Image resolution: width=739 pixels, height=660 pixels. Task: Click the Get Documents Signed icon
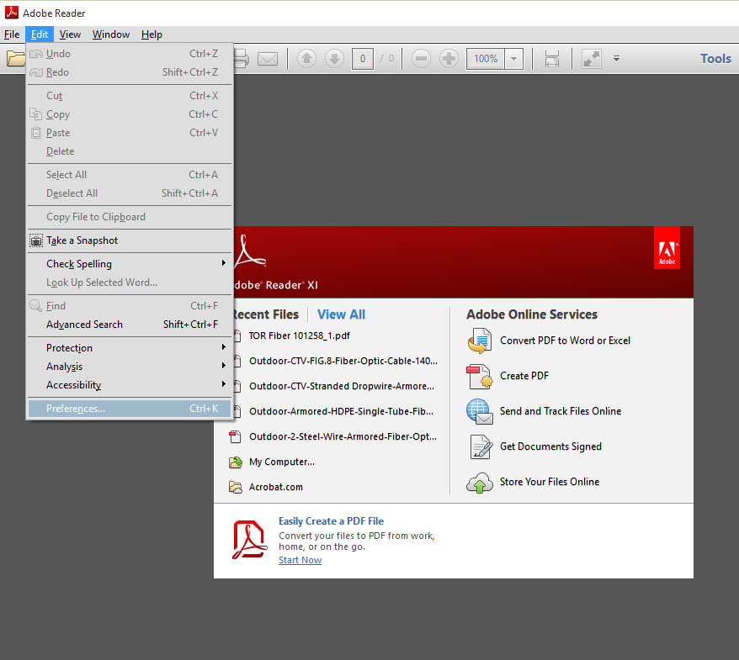pyautogui.click(x=481, y=446)
